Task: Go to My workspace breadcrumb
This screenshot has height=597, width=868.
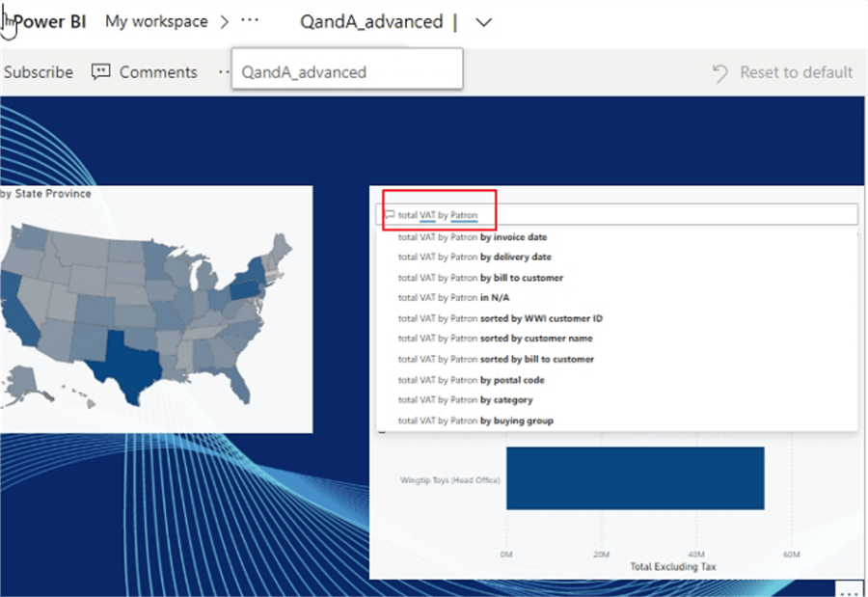Action: click(x=156, y=21)
